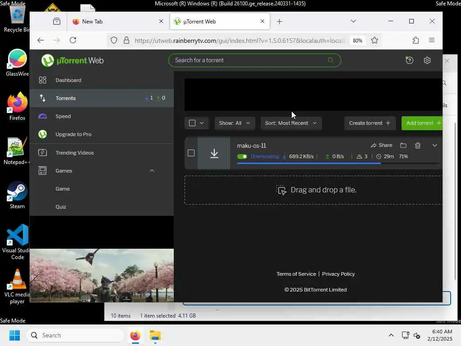Click the µTorrent Web logo
The image size is (461, 346).
click(72, 60)
